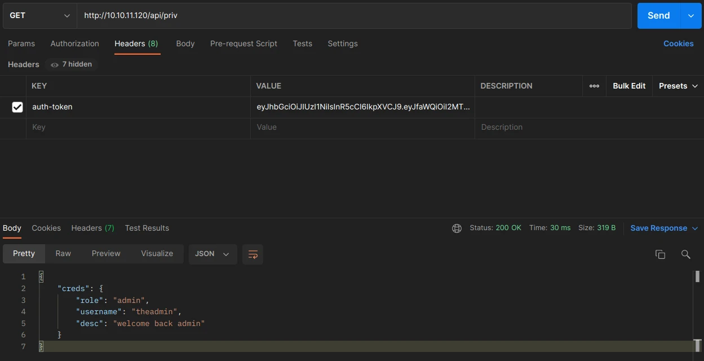Viewport: 704px width, 361px height.
Task: Toggle line wrap icon in response toolbar
Action: coord(253,254)
